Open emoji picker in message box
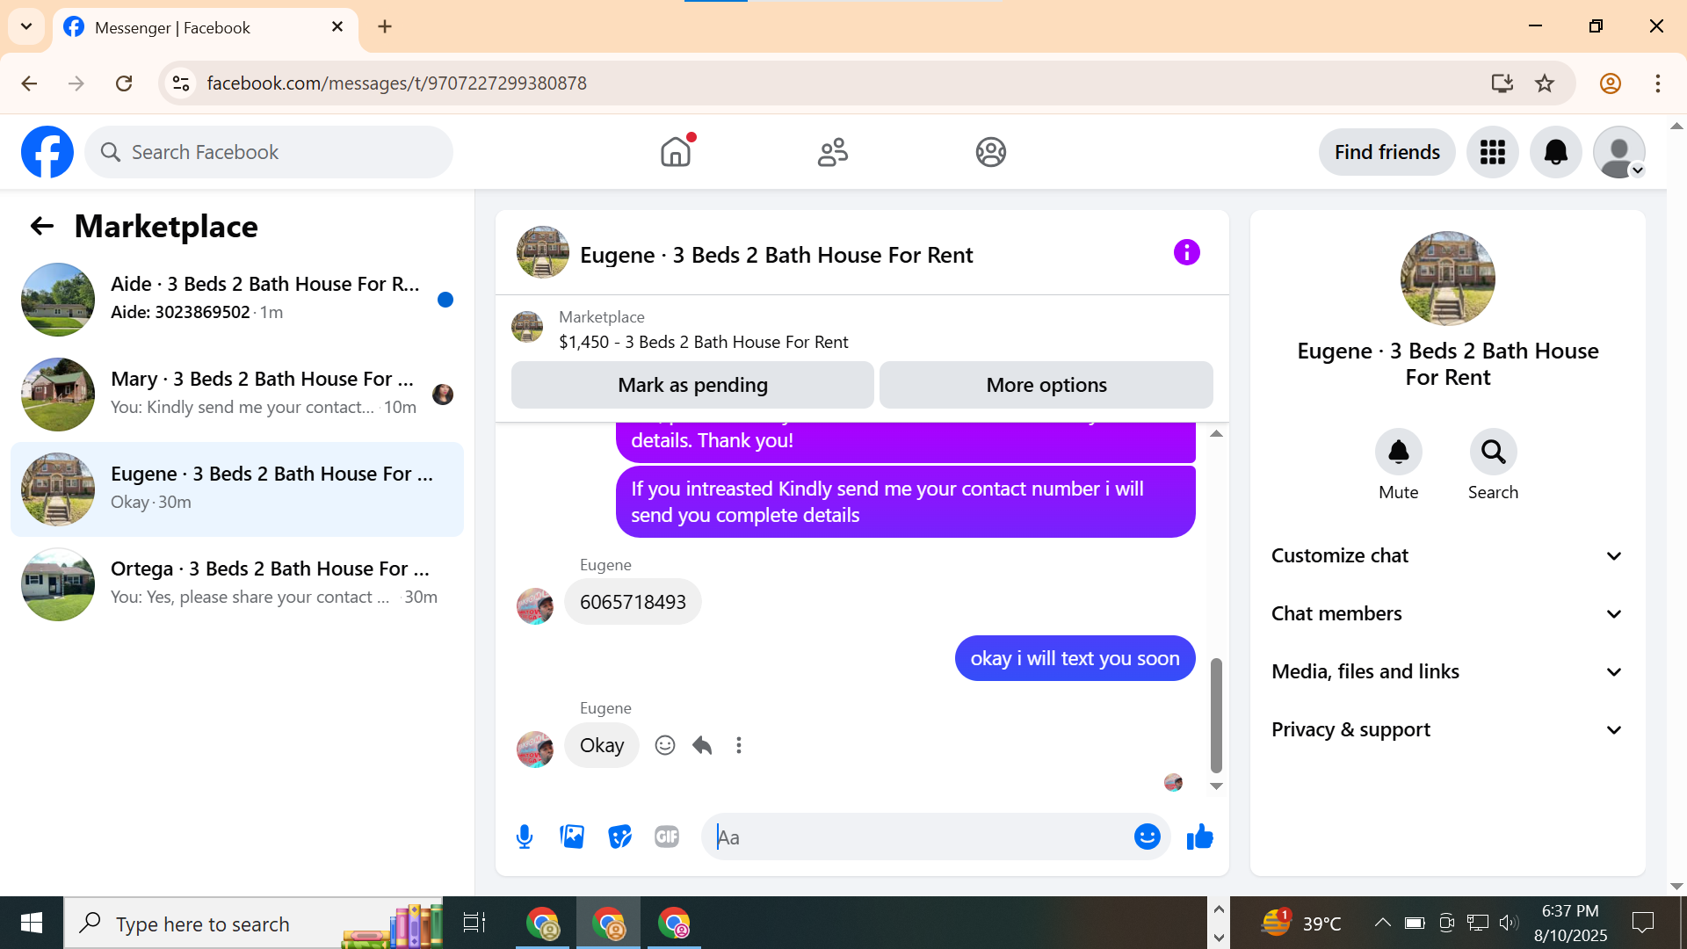Viewport: 1687px width, 949px height. point(1147,837)
